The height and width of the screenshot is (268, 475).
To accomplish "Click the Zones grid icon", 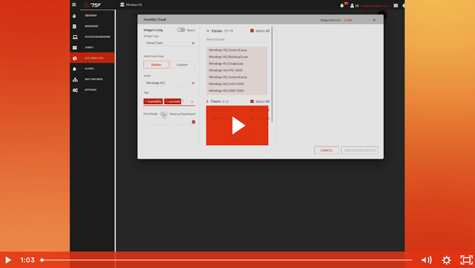I will click(x=75, y=47).
